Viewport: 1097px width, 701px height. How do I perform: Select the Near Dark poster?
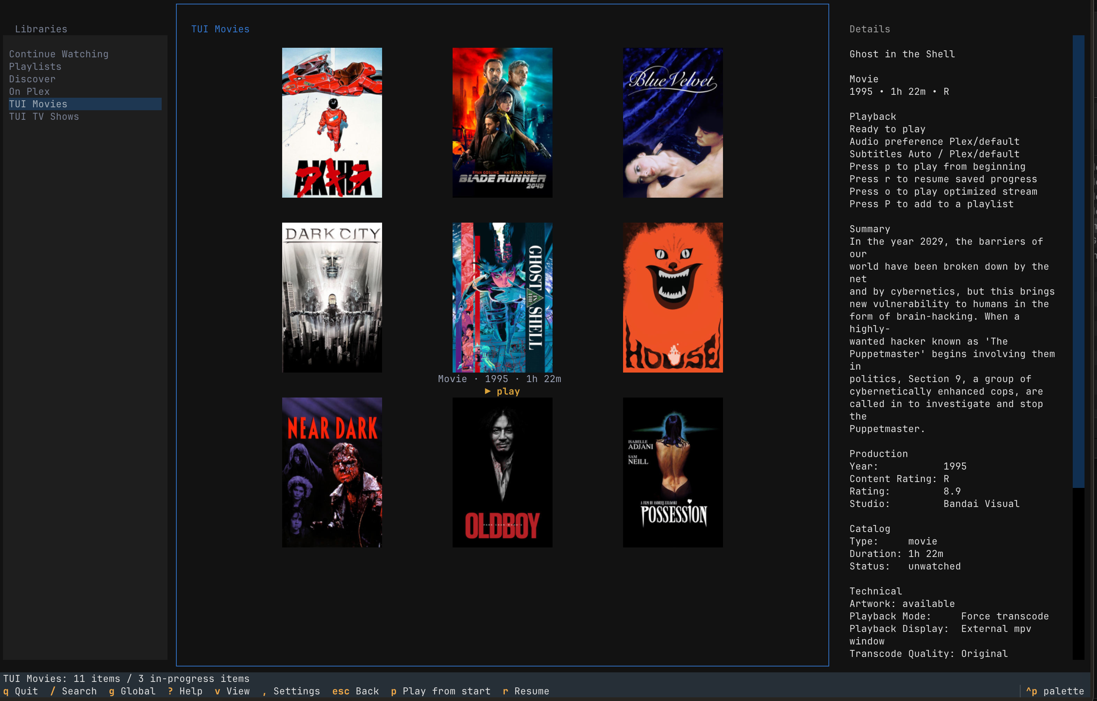point(332,472)
